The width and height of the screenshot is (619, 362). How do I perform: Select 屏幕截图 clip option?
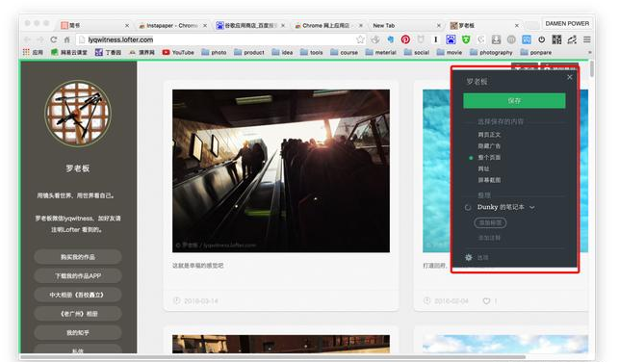[489, 180]
